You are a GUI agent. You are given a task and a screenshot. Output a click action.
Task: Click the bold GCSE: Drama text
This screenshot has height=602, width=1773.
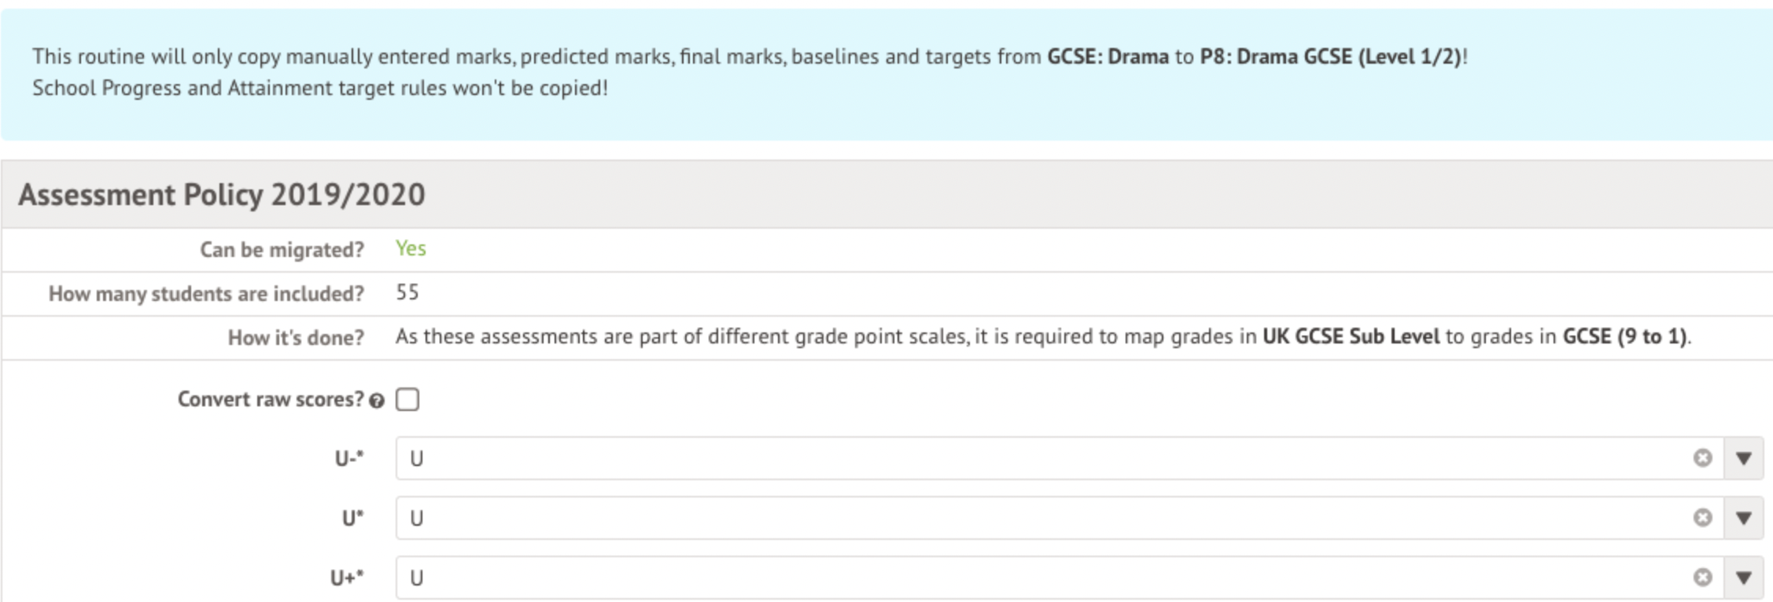1108,57
